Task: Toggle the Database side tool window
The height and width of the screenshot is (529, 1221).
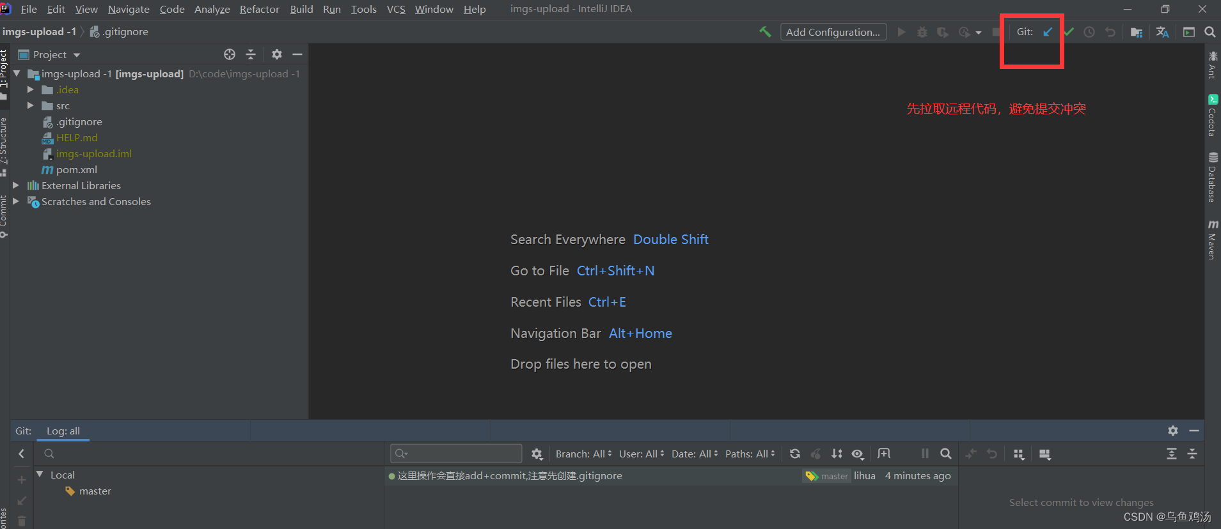Action: 1213,177
